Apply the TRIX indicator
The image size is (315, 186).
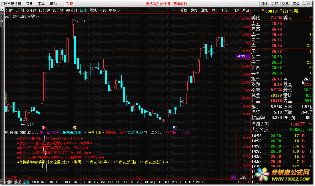coord(67,182)
